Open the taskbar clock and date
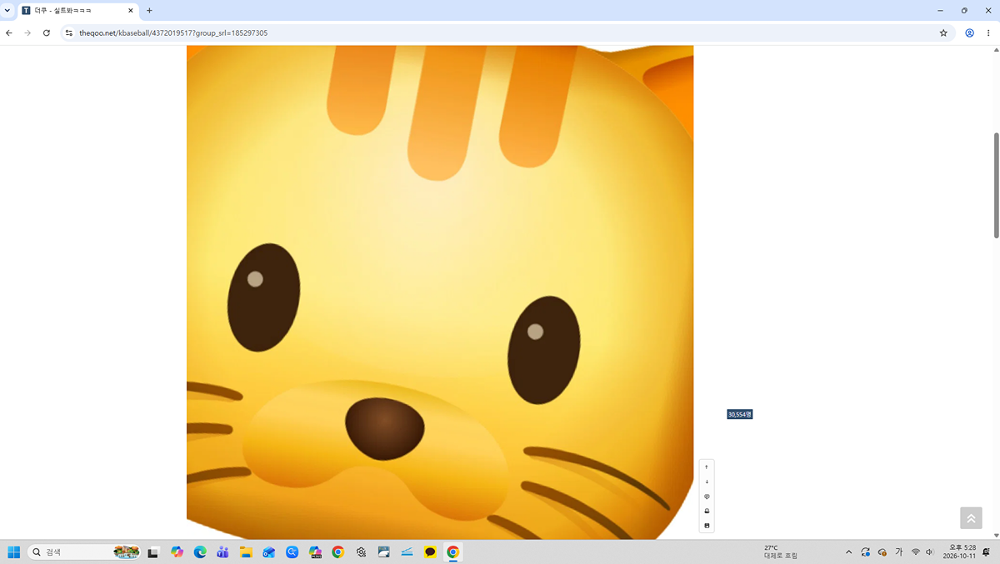1000x564 pixels. (x=957, y=552)
